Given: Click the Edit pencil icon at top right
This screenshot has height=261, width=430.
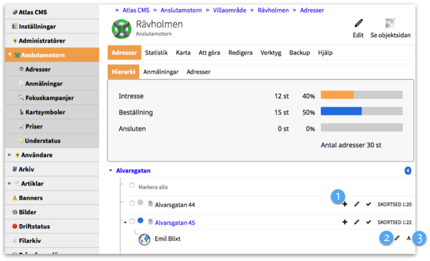Looking at the screenshot, I should (x=358, y=24).
